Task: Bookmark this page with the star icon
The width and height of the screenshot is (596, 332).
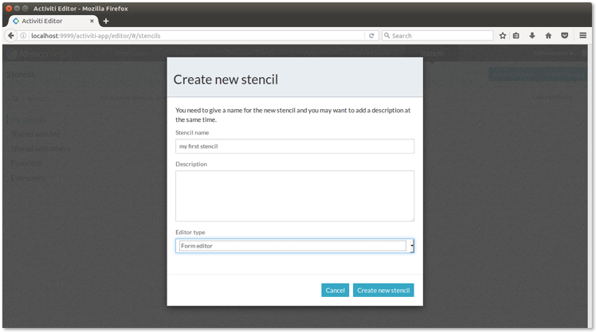Action: pyautogui.click(x=503, y=36)
